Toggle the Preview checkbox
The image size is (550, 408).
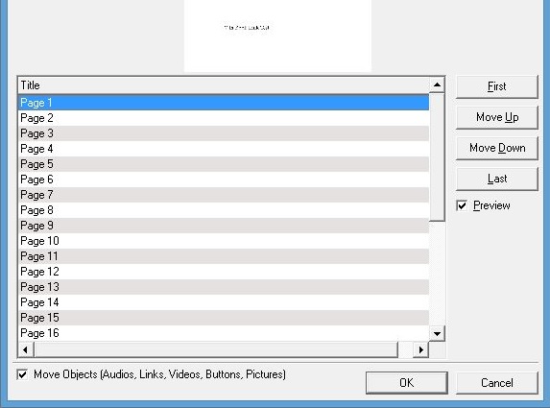(462, 205)
